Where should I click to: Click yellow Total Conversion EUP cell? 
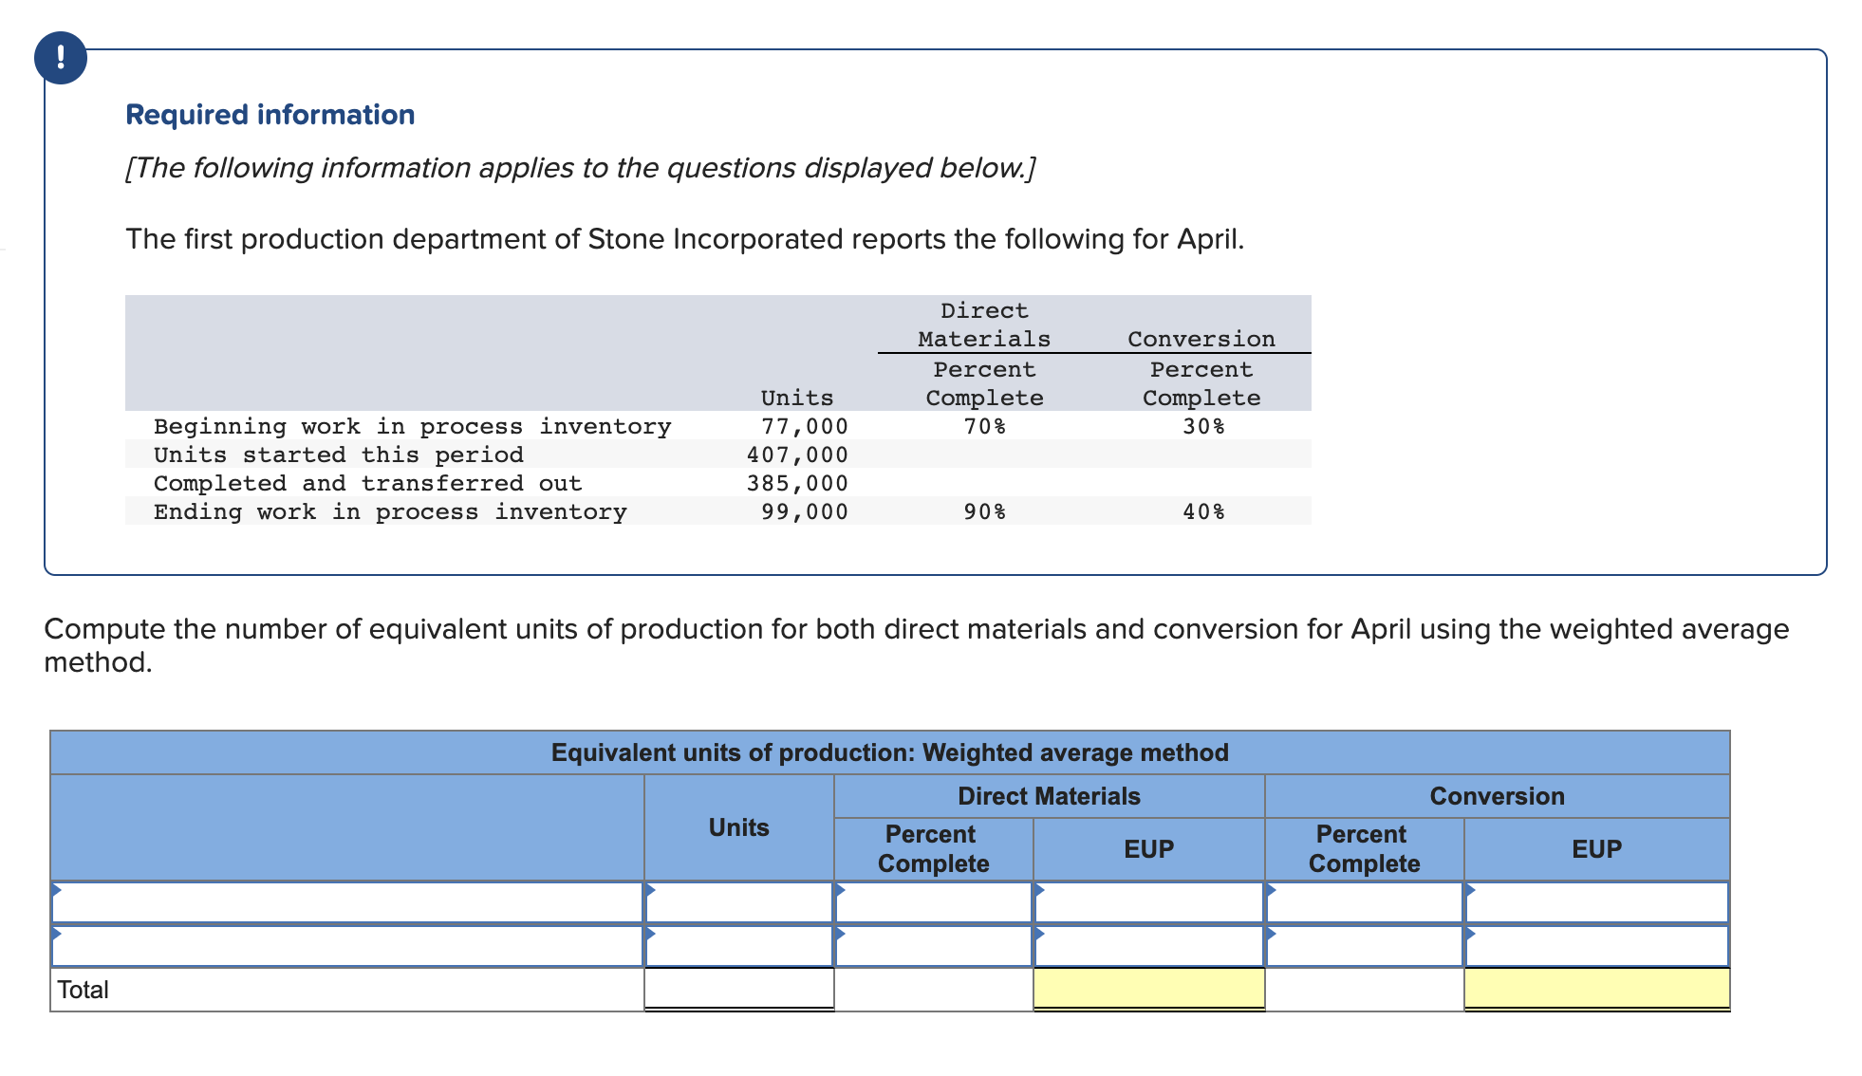tap(1597, 990)
